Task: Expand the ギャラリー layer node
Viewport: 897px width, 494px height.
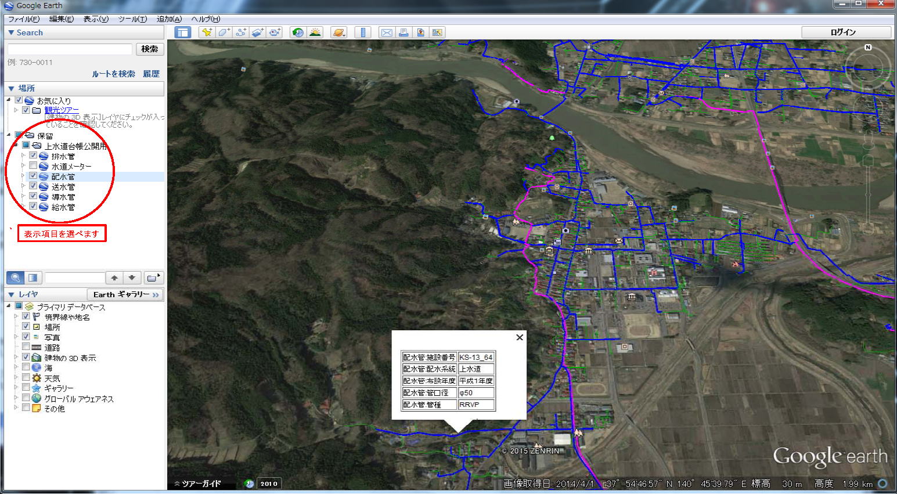Action: point(16,388)
